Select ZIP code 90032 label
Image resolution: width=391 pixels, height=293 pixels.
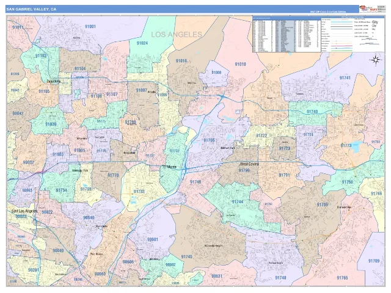coord(29,162)
